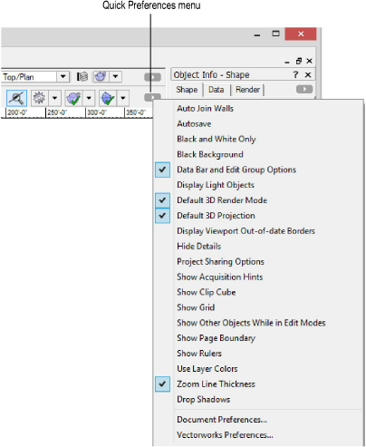Open Vectorworks Preferences...
The image size is (366, 447).
tap(258, 435)
